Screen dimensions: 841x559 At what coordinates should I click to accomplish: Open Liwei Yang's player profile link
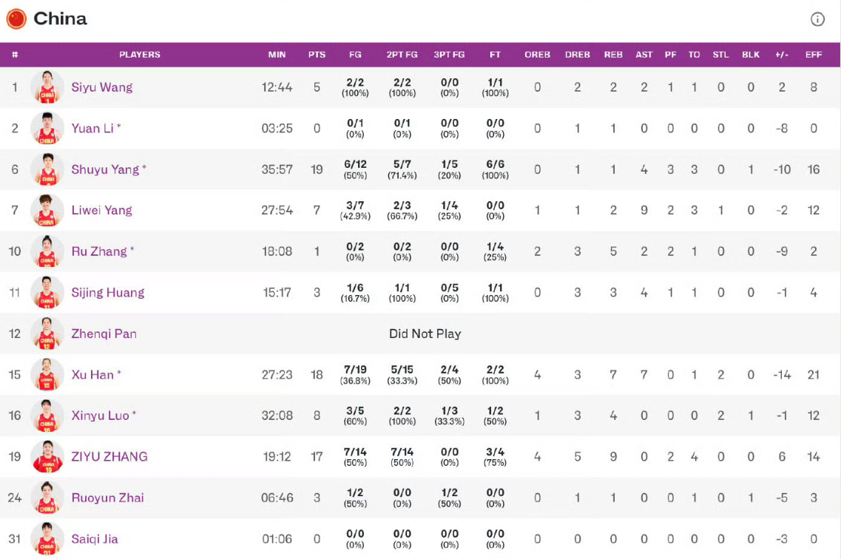[x=101, y=210]
